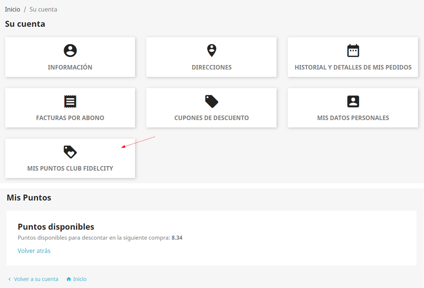Click the Volver atrás link
The height and width of the screenshot is (288, 424).
tap(34, 251)
